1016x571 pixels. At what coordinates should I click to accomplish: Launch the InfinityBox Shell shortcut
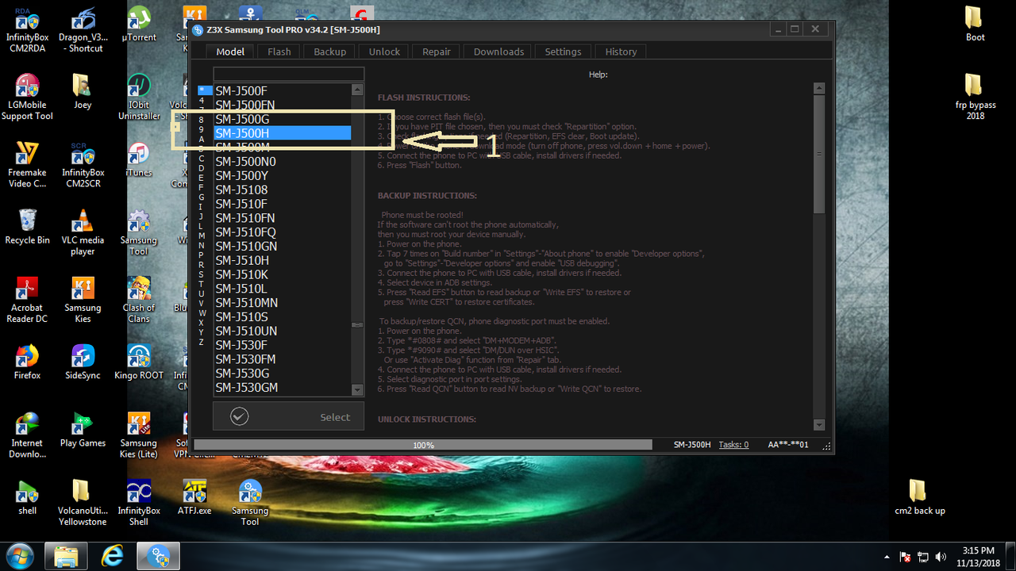point(139,503)
